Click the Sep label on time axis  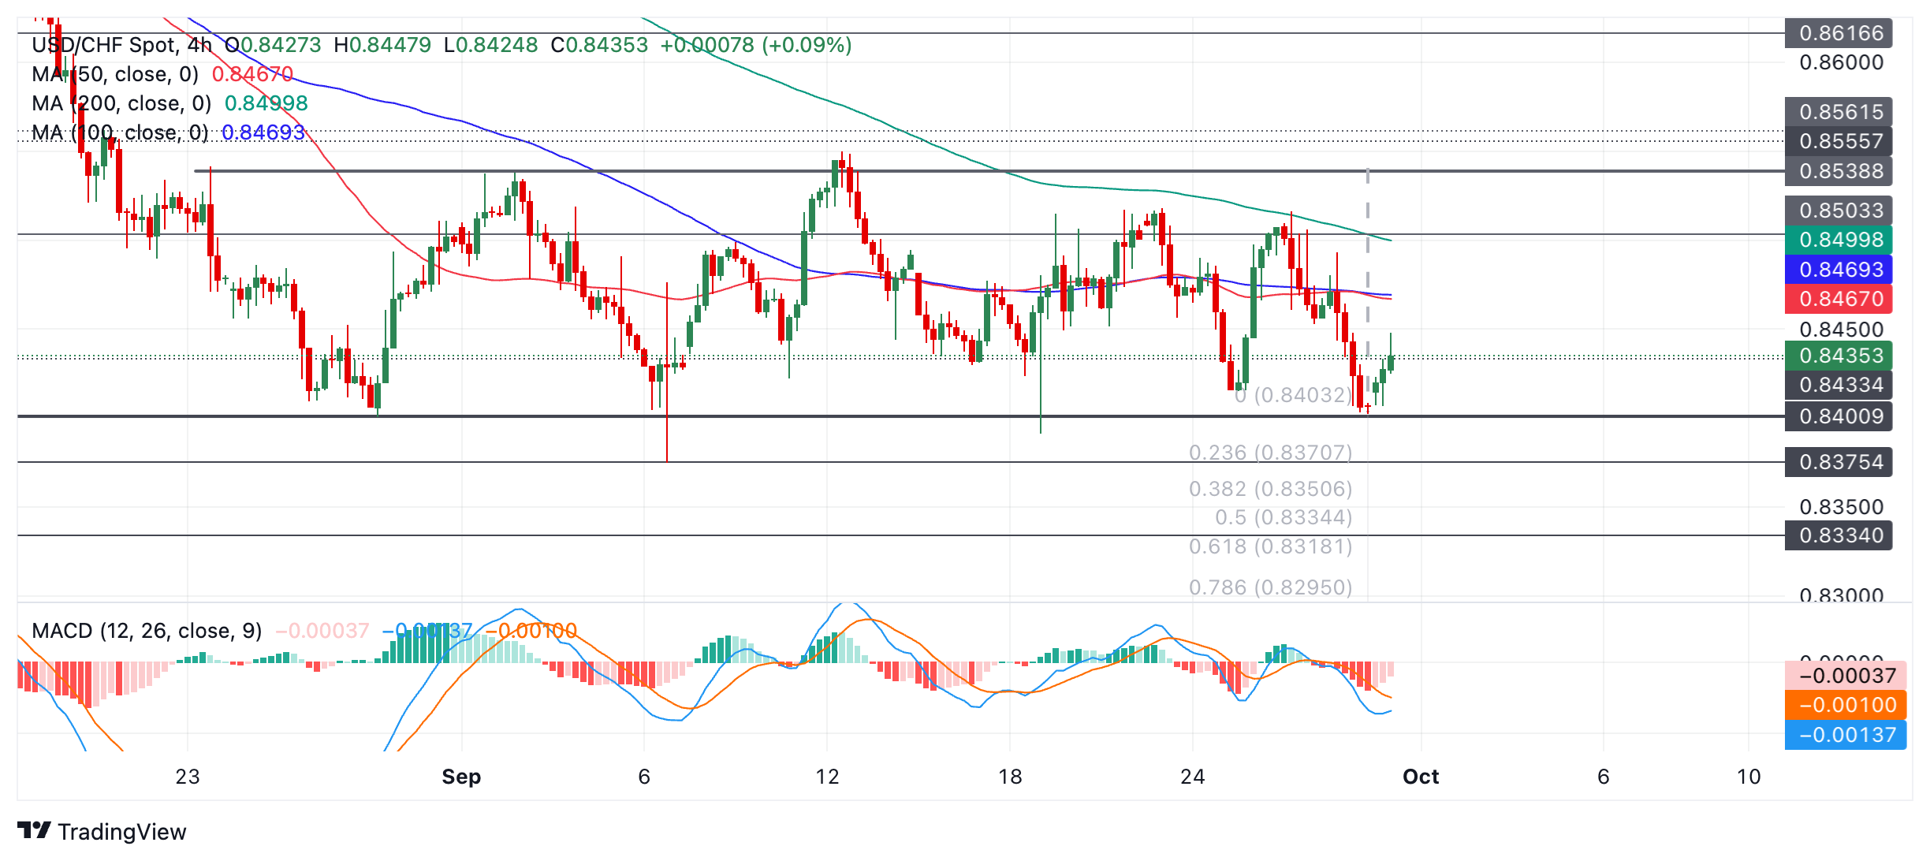(461, 777)
